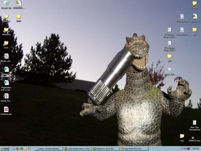Viewport: 201px width, 151px height.
Task: Open the Drawings folder shortcut
Action: (x=6, y=18)
